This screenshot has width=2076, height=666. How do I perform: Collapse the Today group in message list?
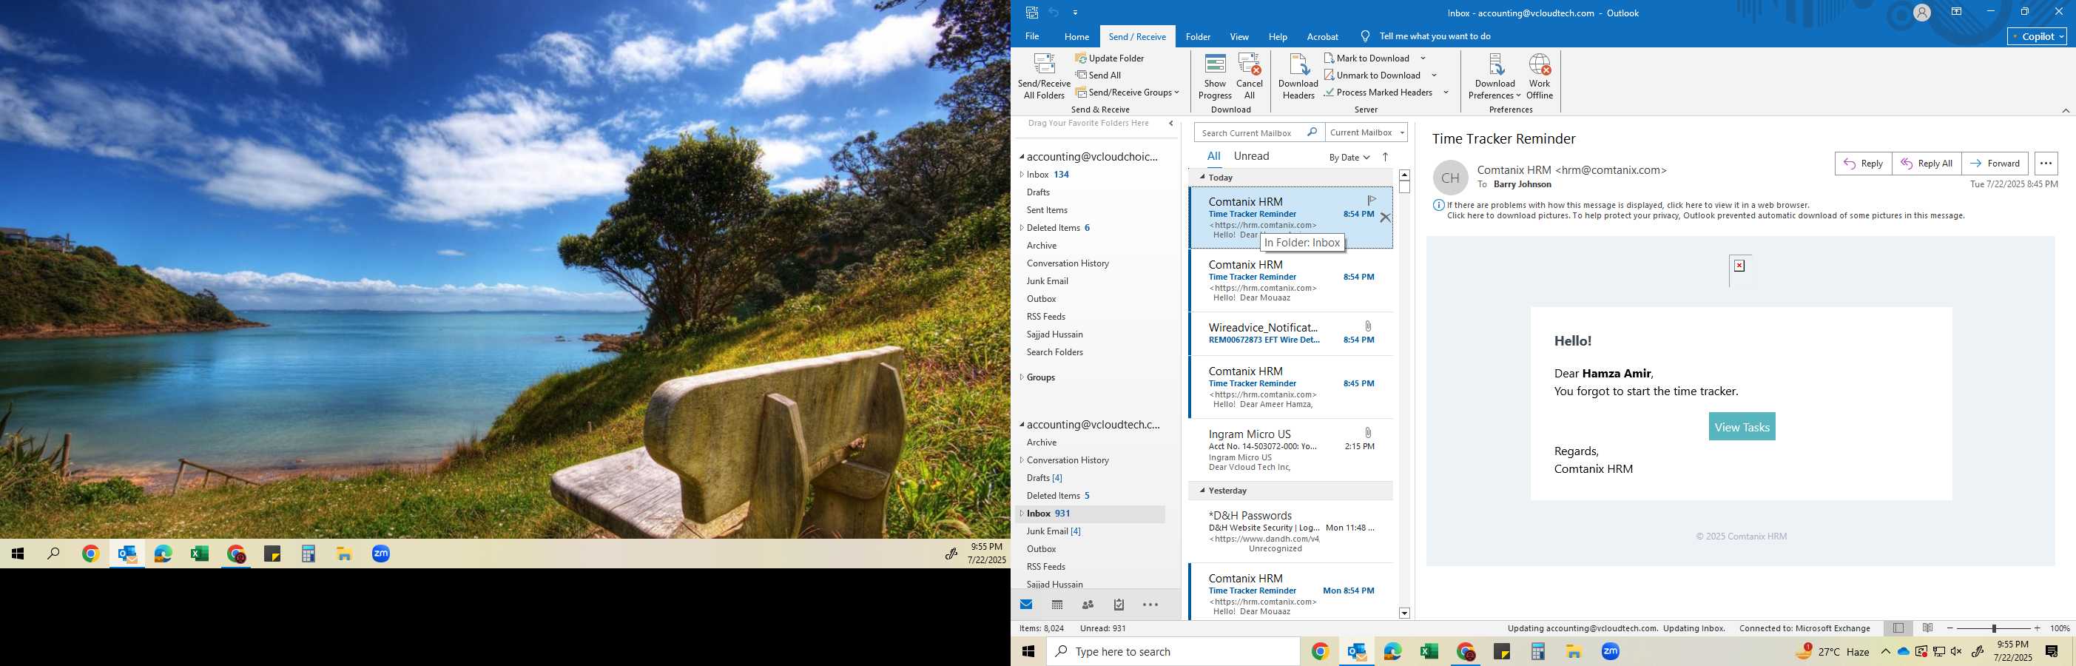1202,178
